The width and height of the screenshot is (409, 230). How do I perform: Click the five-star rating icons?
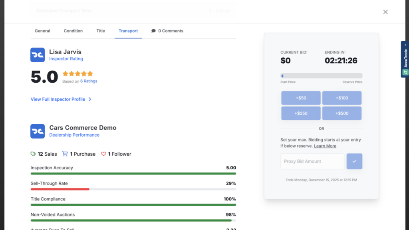tap(78, 73)
